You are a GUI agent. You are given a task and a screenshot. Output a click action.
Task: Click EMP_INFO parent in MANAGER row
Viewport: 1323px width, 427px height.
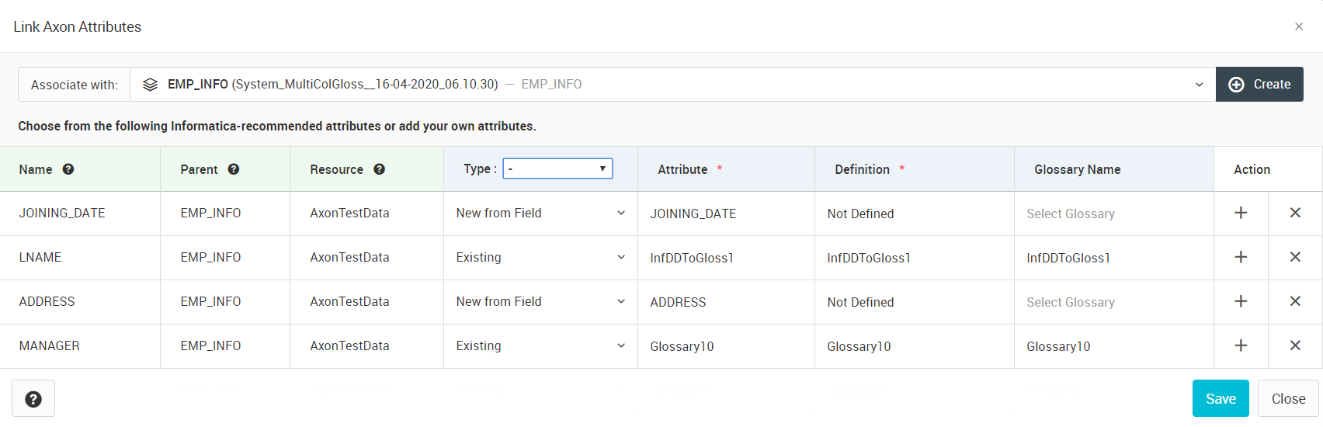210,345
